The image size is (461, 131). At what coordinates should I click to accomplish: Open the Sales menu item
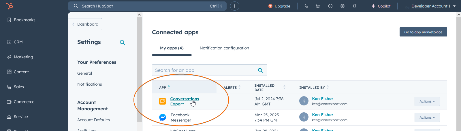pyautogui.click(x=16, y=87)
